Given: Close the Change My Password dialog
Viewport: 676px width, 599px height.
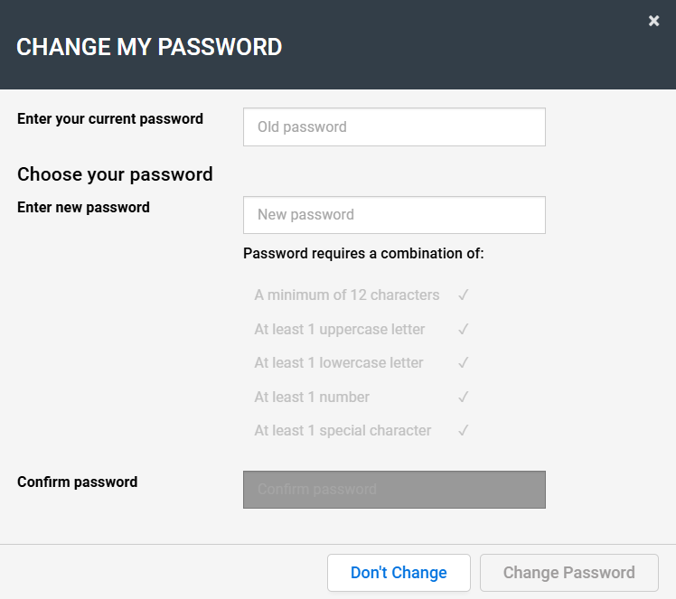Looking at the screenshot, I should pos(653,21).
